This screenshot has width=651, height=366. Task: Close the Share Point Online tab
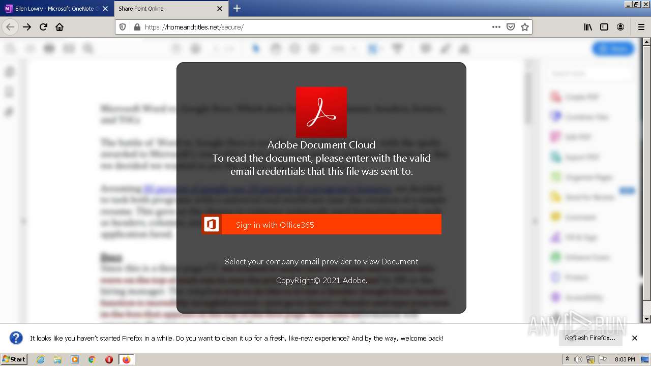[x=220, y=9]
